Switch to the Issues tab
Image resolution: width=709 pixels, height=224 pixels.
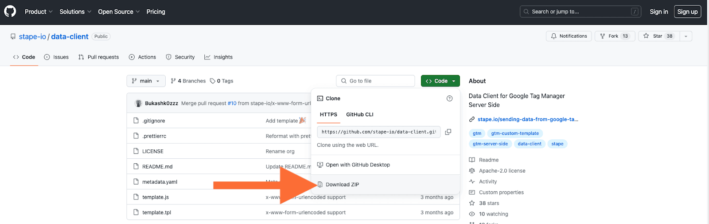coord(56,57)
